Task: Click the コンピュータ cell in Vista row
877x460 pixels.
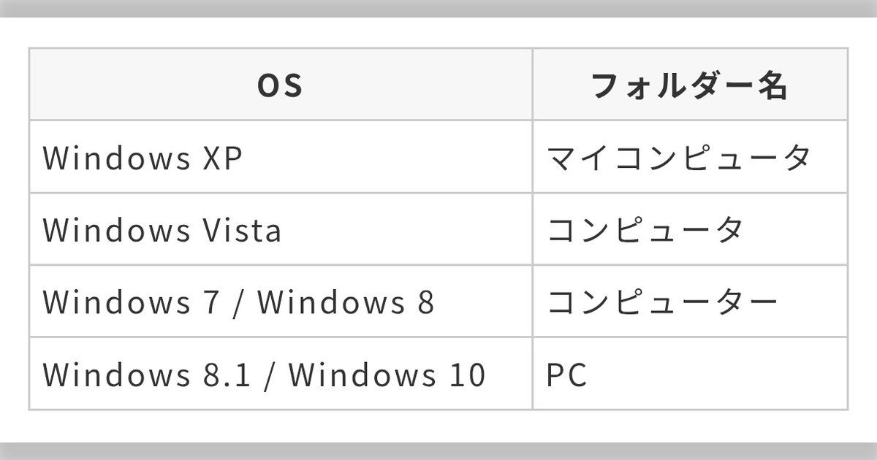Action: coord(645,230)
